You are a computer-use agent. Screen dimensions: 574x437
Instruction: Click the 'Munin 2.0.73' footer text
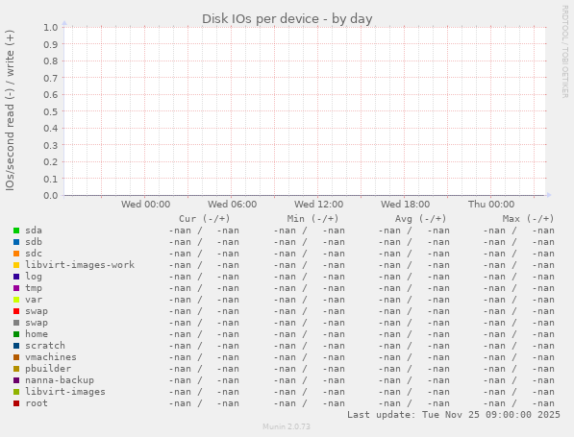287,426
